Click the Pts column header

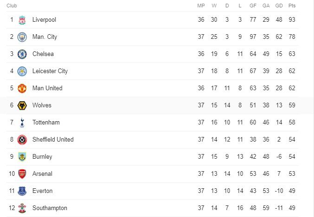point(292,6)
